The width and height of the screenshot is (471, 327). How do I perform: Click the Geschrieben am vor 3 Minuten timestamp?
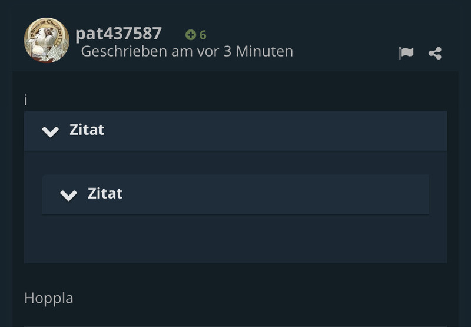(x=187, y=51)
